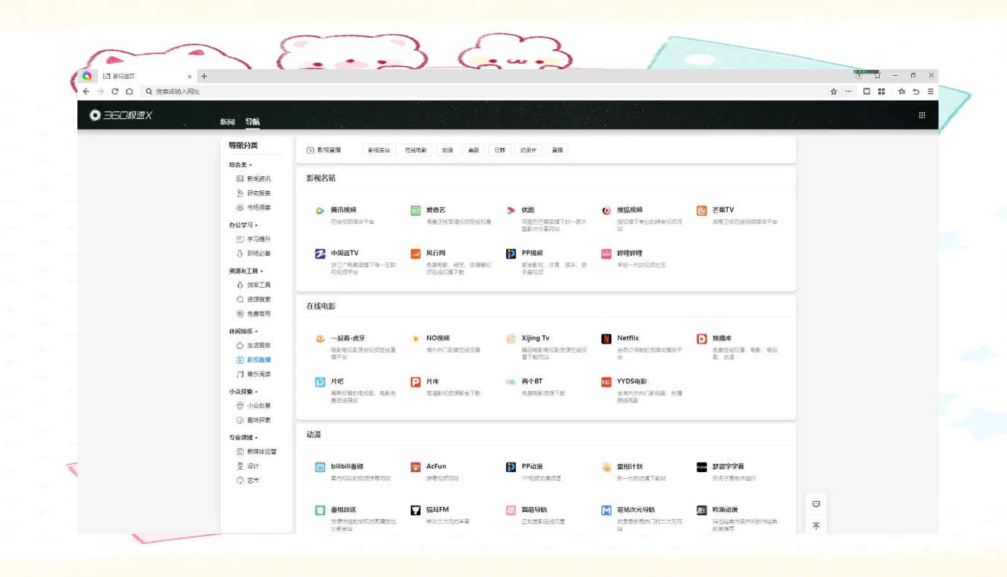Jump back to top with the up-arrow button
Screen dimensions: 1007x577
tap(816, 526)
